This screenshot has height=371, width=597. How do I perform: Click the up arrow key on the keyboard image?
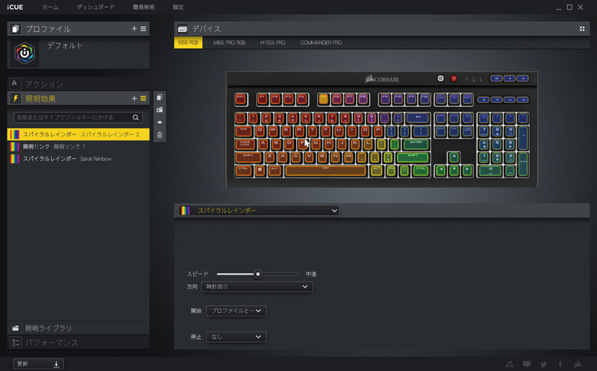tap(454, 158)
